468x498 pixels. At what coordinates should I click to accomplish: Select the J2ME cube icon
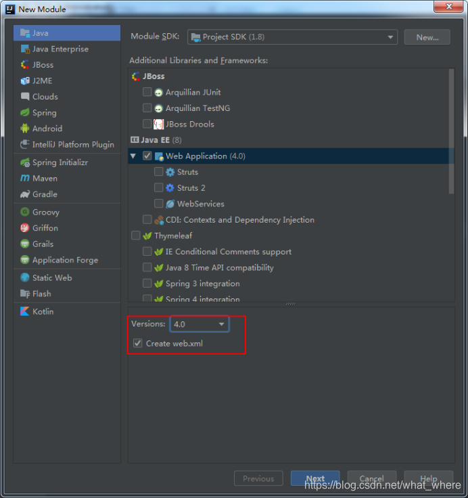[x=25, y=81]
